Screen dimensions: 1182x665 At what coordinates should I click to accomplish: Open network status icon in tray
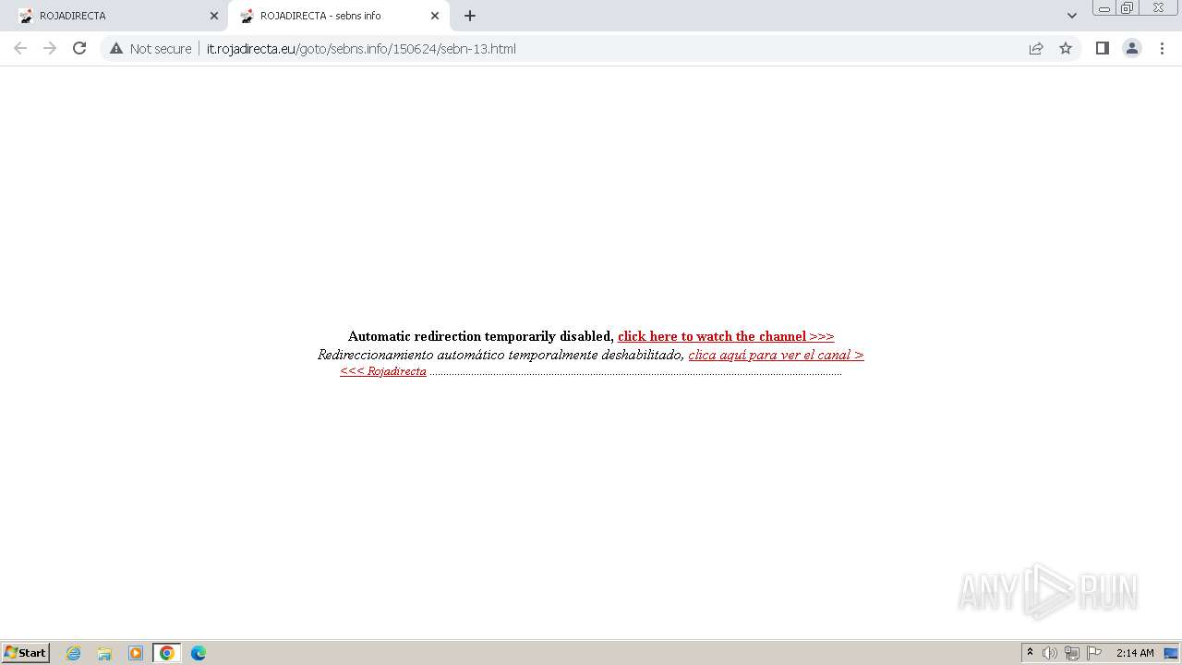tap(1072, 653)
